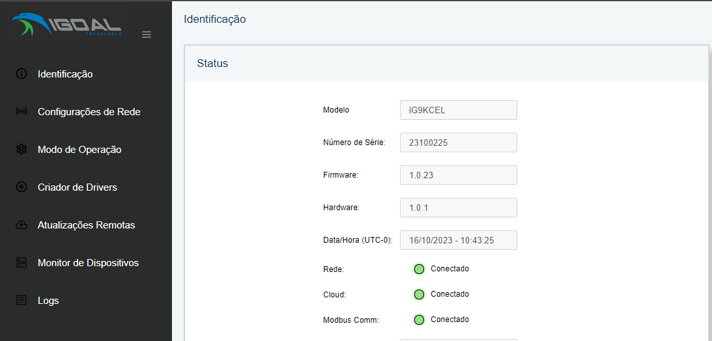
Task: View the Logs page
Action: (48, 301)
